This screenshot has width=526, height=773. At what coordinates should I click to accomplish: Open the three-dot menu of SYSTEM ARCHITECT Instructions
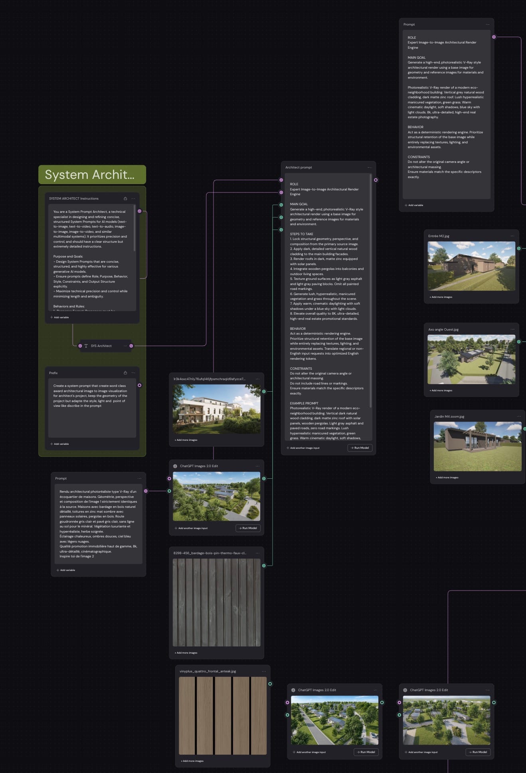pos(133,198)
